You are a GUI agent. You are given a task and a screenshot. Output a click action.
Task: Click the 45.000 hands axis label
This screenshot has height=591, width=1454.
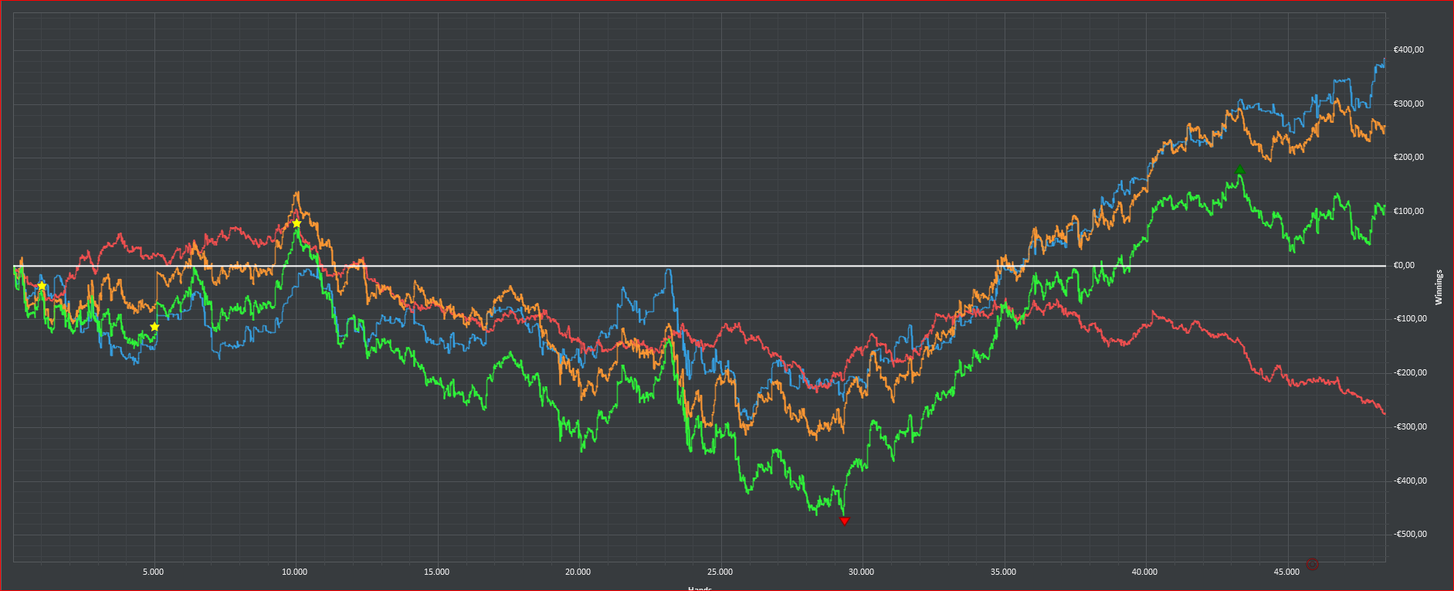coord(1286,572)
